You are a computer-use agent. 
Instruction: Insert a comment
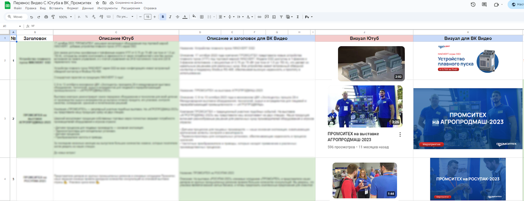coord(267,17)
